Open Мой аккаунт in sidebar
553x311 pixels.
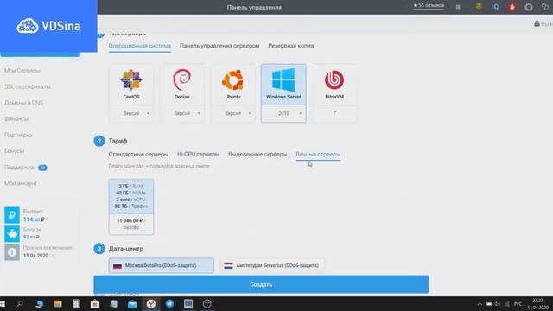[21, 183]
